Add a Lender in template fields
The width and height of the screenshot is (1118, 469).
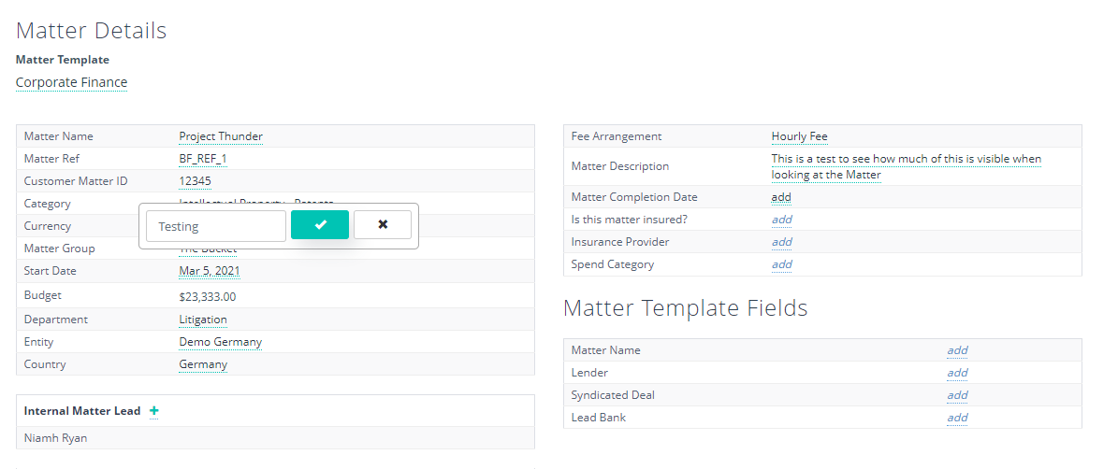956,373
